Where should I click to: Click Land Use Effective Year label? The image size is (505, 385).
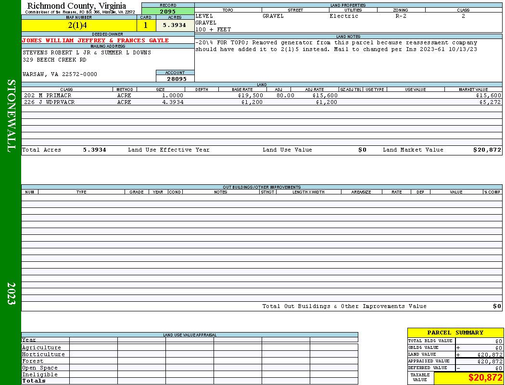pyautogui.click(x=169, y=150)
